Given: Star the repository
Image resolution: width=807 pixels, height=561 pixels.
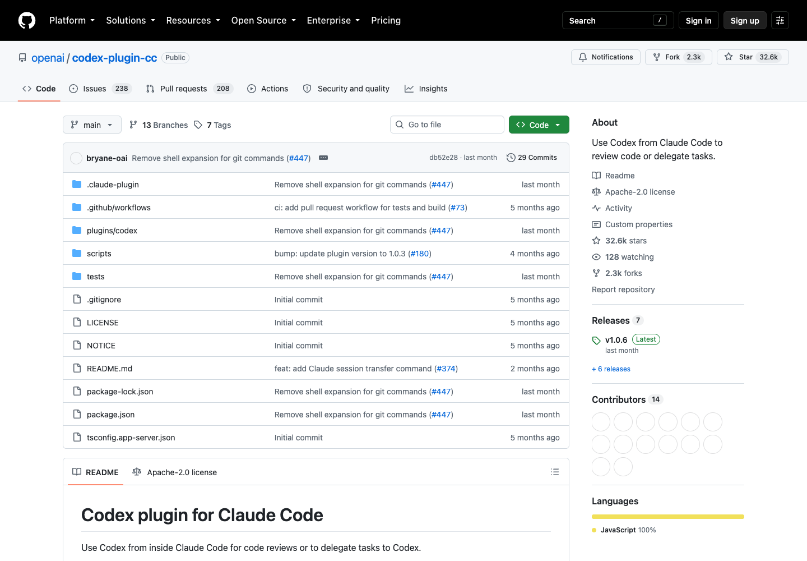Looking at the screenshot, I should click(x=753, y=57).
